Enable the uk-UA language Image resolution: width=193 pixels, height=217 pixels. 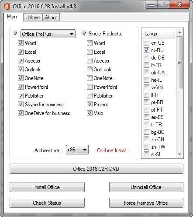[x=146, y=72]
